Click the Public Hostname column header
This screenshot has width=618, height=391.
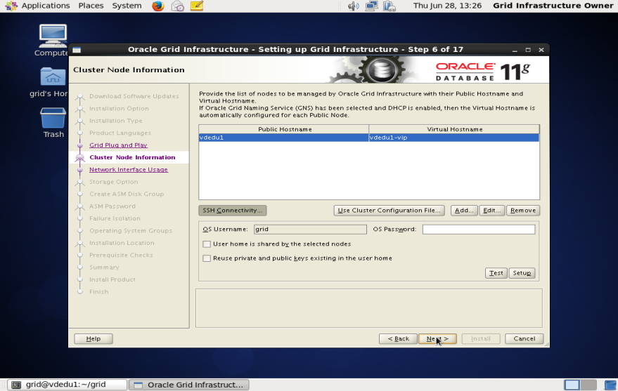(284, 129)
